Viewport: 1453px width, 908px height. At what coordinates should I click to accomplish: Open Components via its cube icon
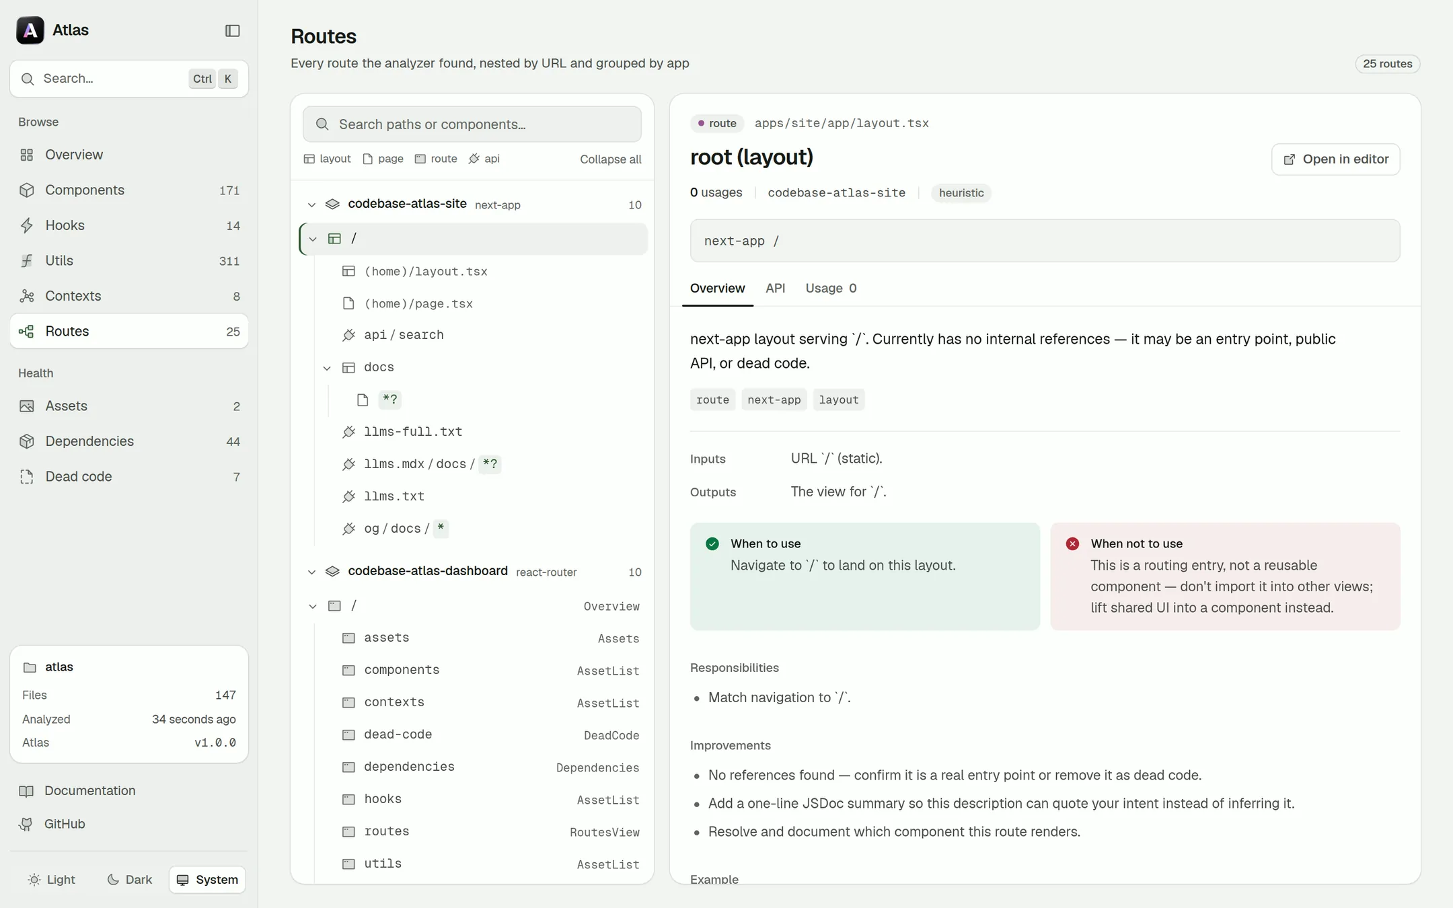click(27, 190)
